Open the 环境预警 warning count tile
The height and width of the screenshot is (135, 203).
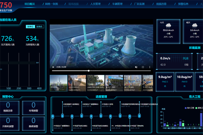coord(33,108)
